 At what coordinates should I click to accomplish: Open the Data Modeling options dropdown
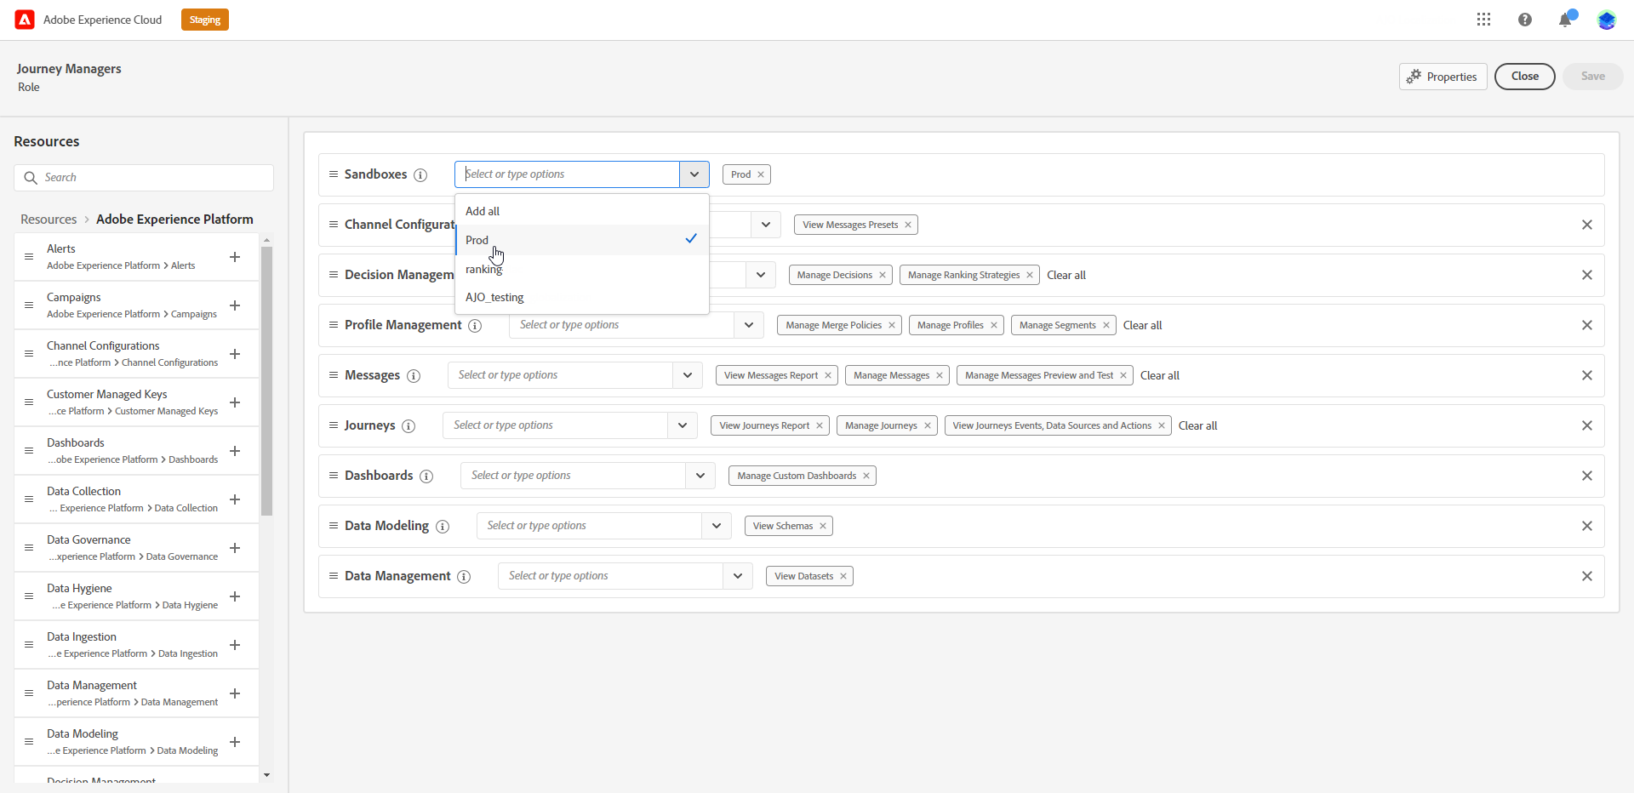pos(716,526)
